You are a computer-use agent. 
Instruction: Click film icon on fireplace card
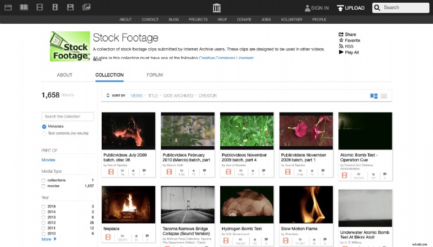pyautogui.click(x=108, y=237)
